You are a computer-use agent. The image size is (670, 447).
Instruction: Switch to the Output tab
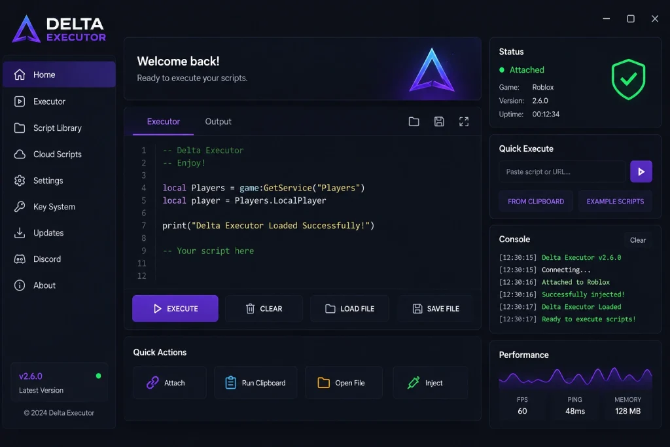tap(218, 121)
